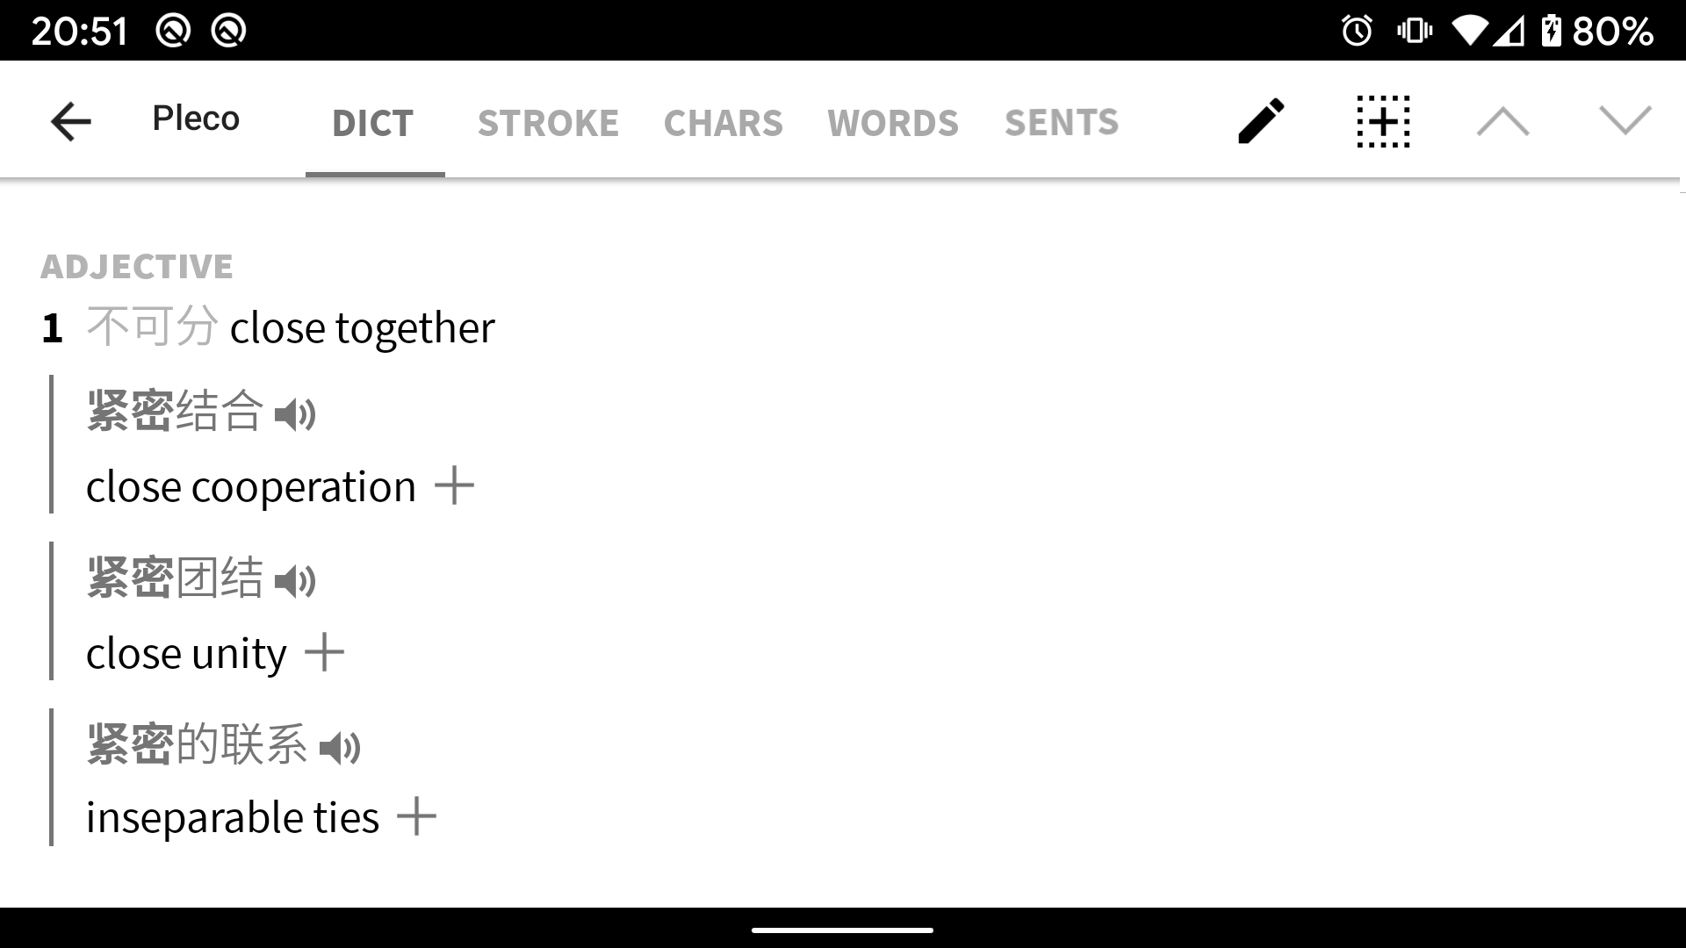Go to previous entry with up chevron
This screenshot has width=1686, height=948.
pyautogui.click(x=1503, y=121)
